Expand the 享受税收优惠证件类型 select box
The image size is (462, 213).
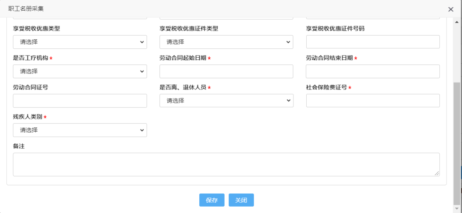[226, 42]
